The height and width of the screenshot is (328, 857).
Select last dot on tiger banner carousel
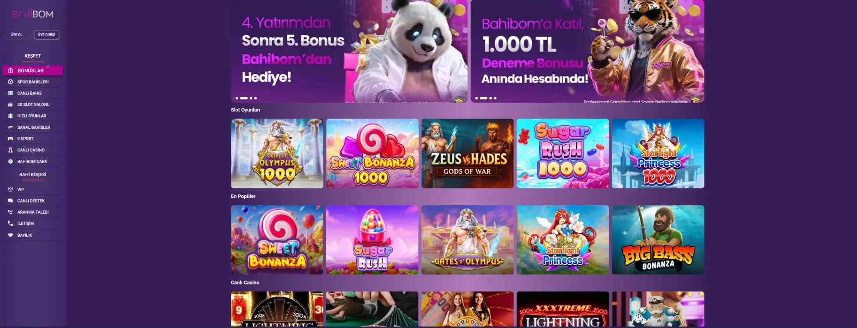pyautogui.click(x=495, y=98)
